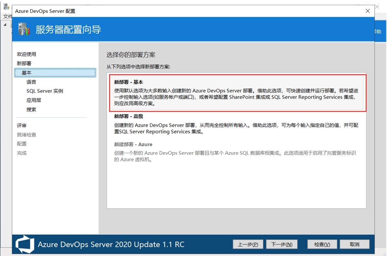Select 欢迎使用 in the wizard sidebar
The image size is (387, 256).
click(x=26, y=54)
